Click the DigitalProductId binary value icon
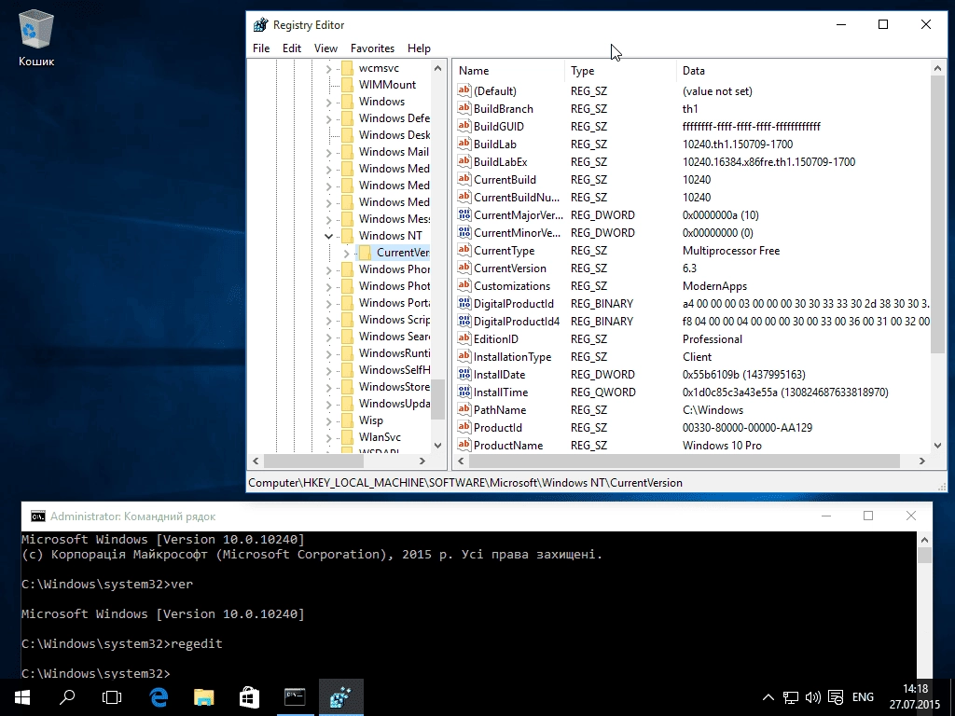 [464, 303]
